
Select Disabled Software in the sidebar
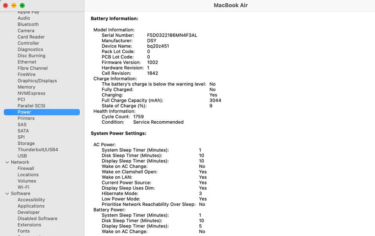[x=37, y=218]
